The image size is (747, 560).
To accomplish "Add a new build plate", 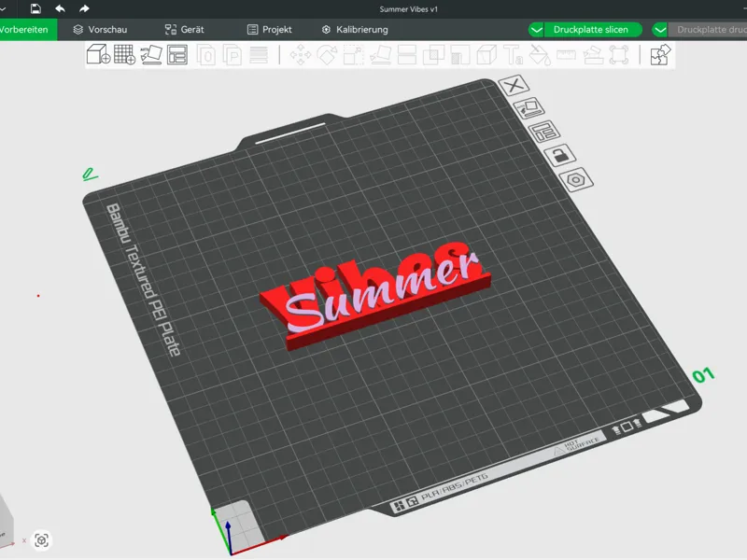I will click(124, 55).
